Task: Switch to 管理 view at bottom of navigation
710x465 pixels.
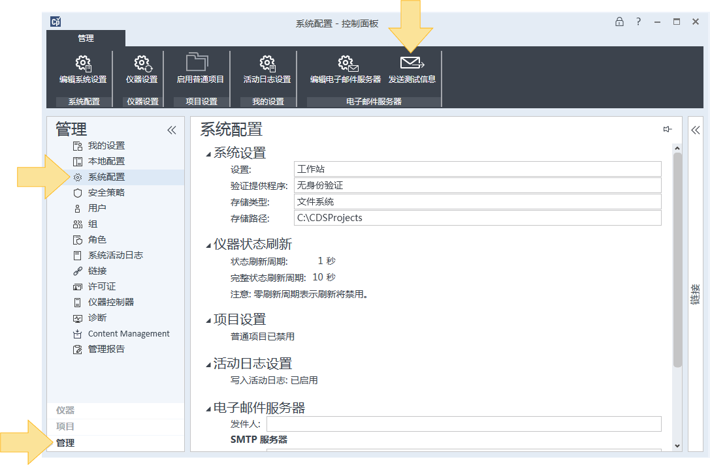Action: 116,443
